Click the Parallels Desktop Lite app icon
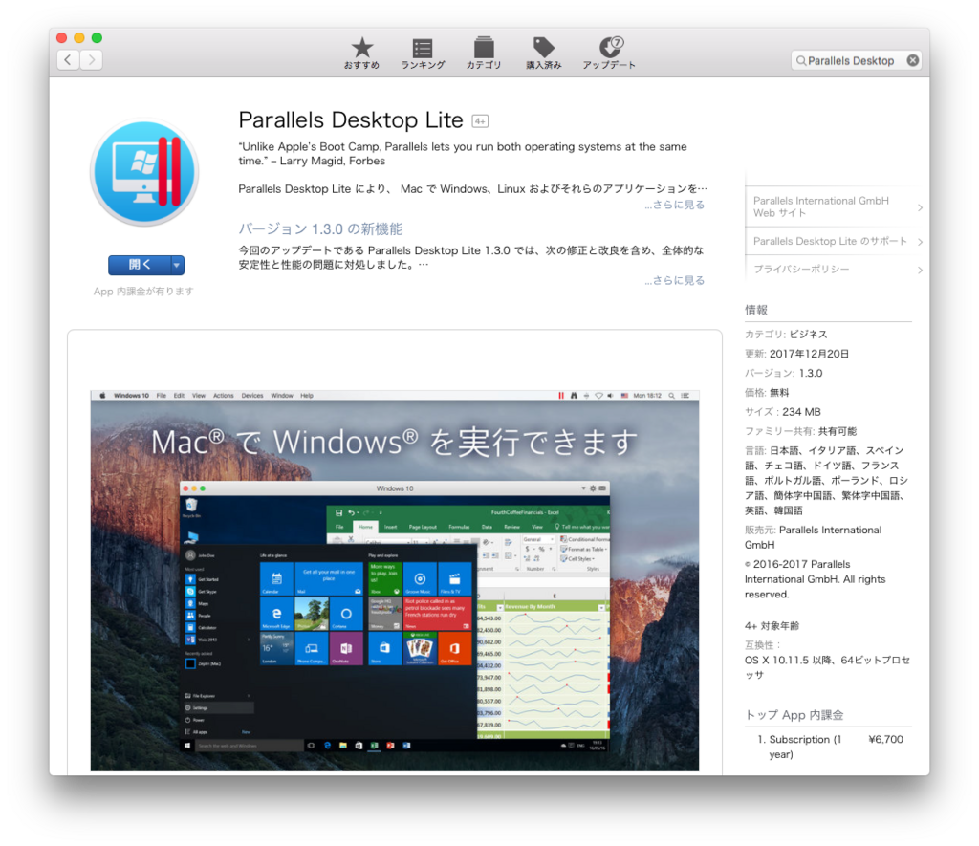 (145, 172)
